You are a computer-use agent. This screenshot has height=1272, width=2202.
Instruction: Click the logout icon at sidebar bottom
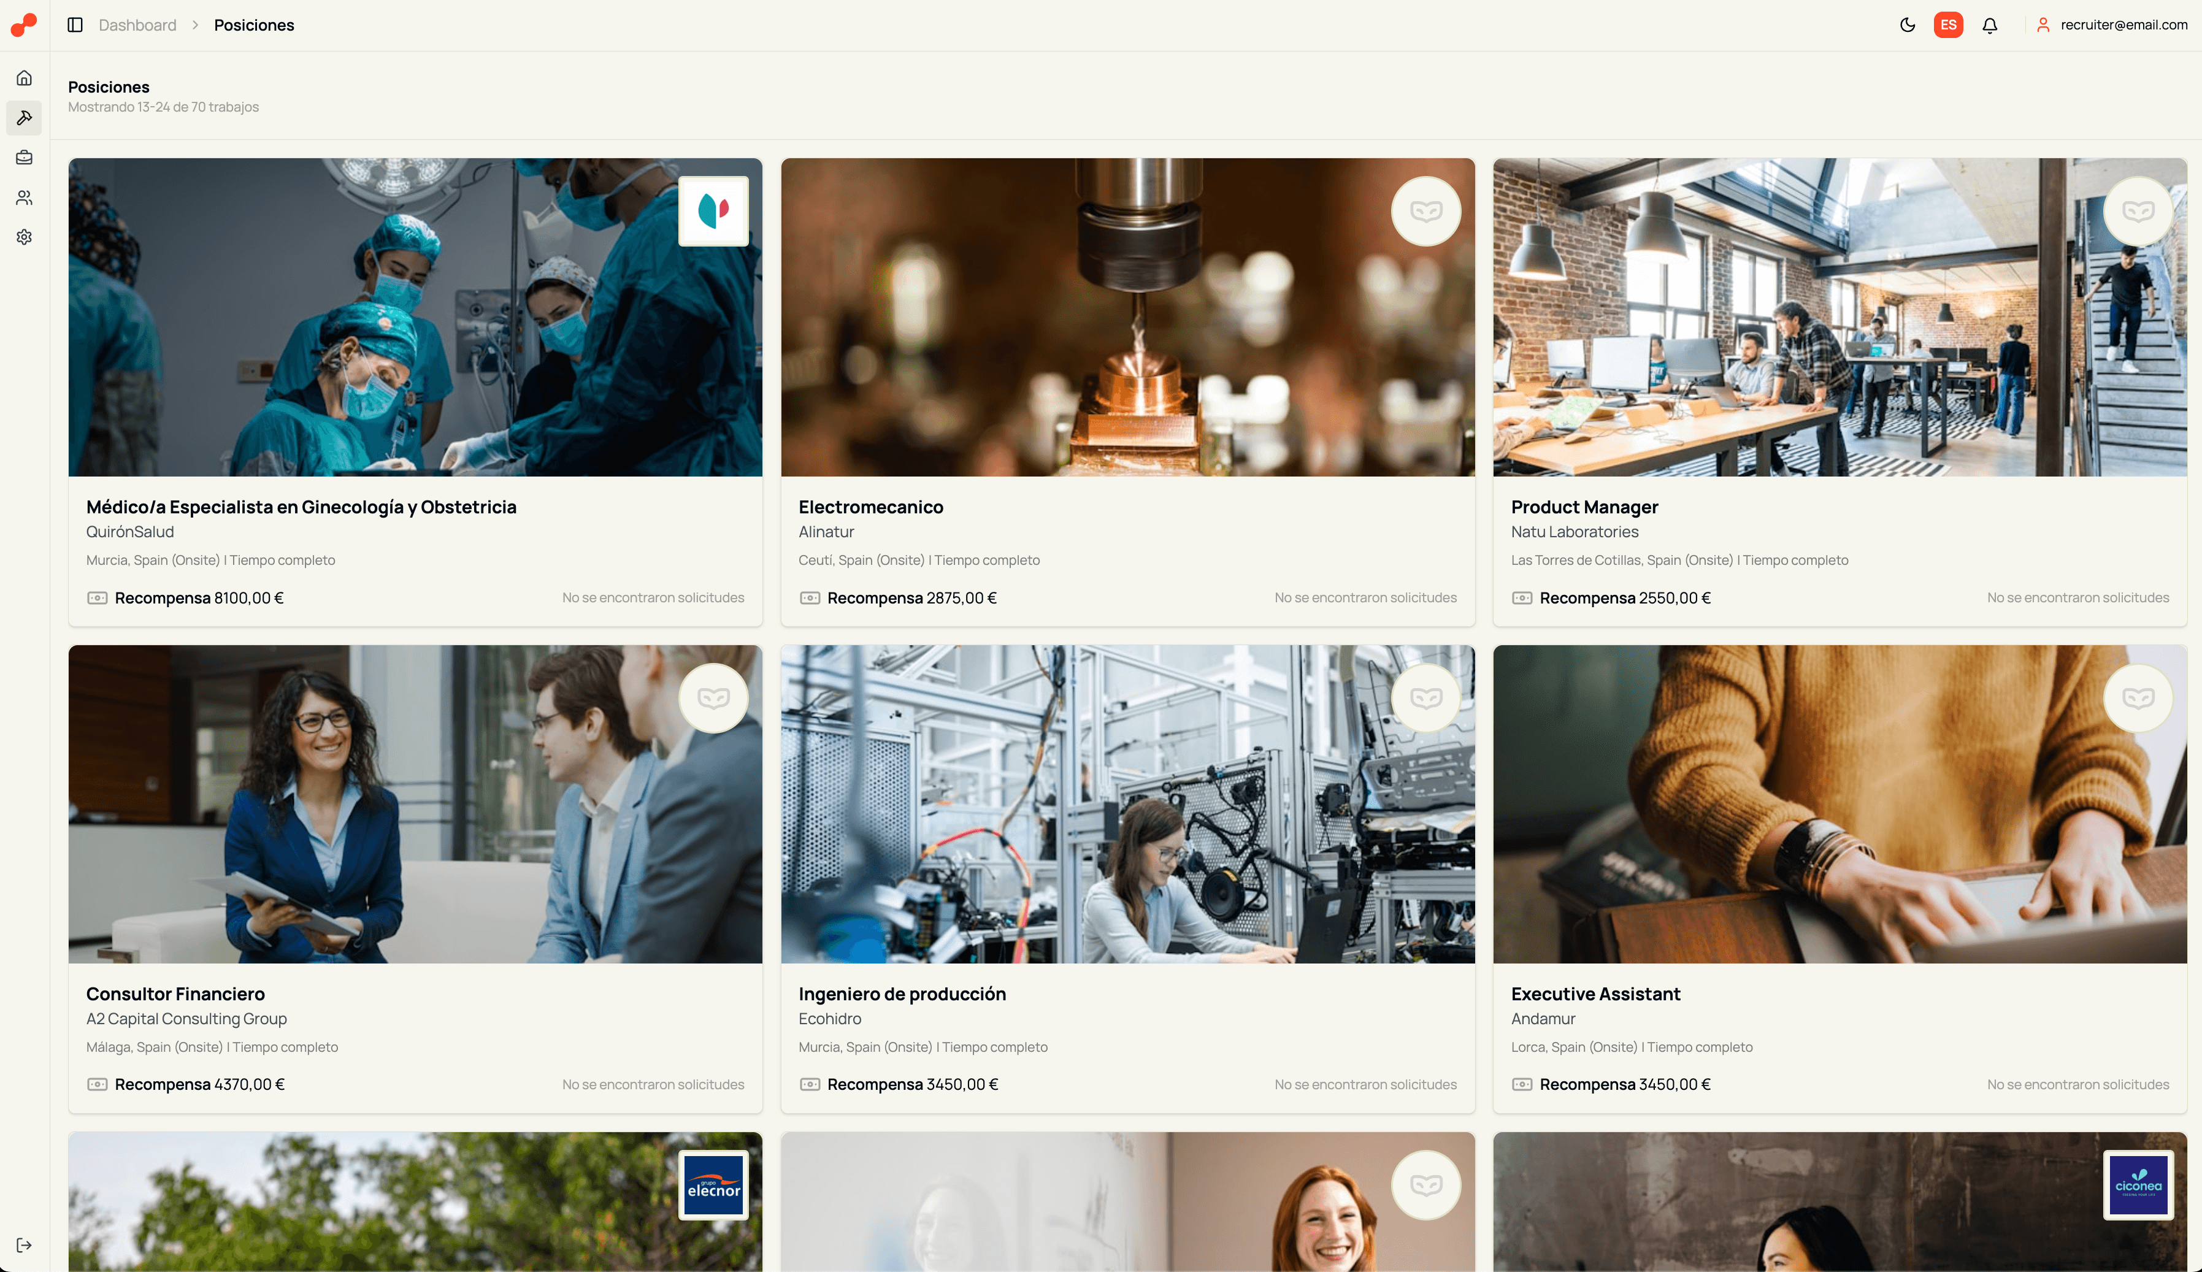(x=25, y=1245)
